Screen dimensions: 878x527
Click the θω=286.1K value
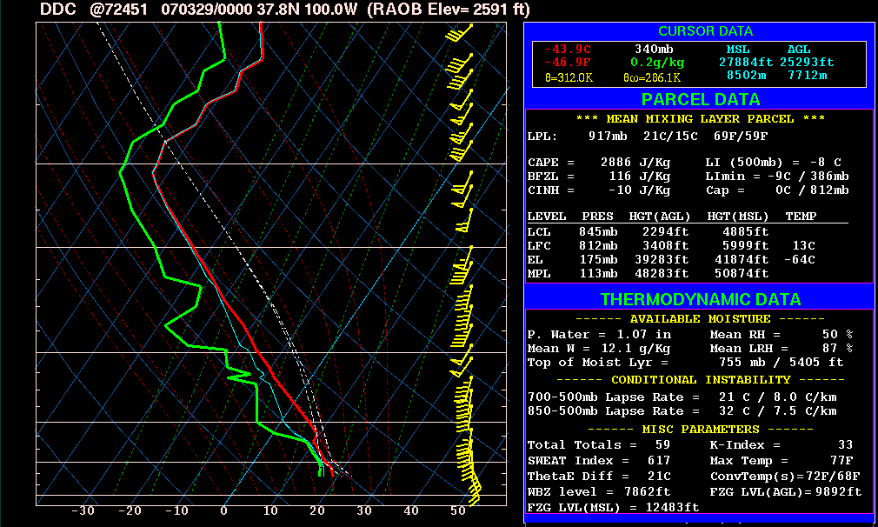pos(652,78)
